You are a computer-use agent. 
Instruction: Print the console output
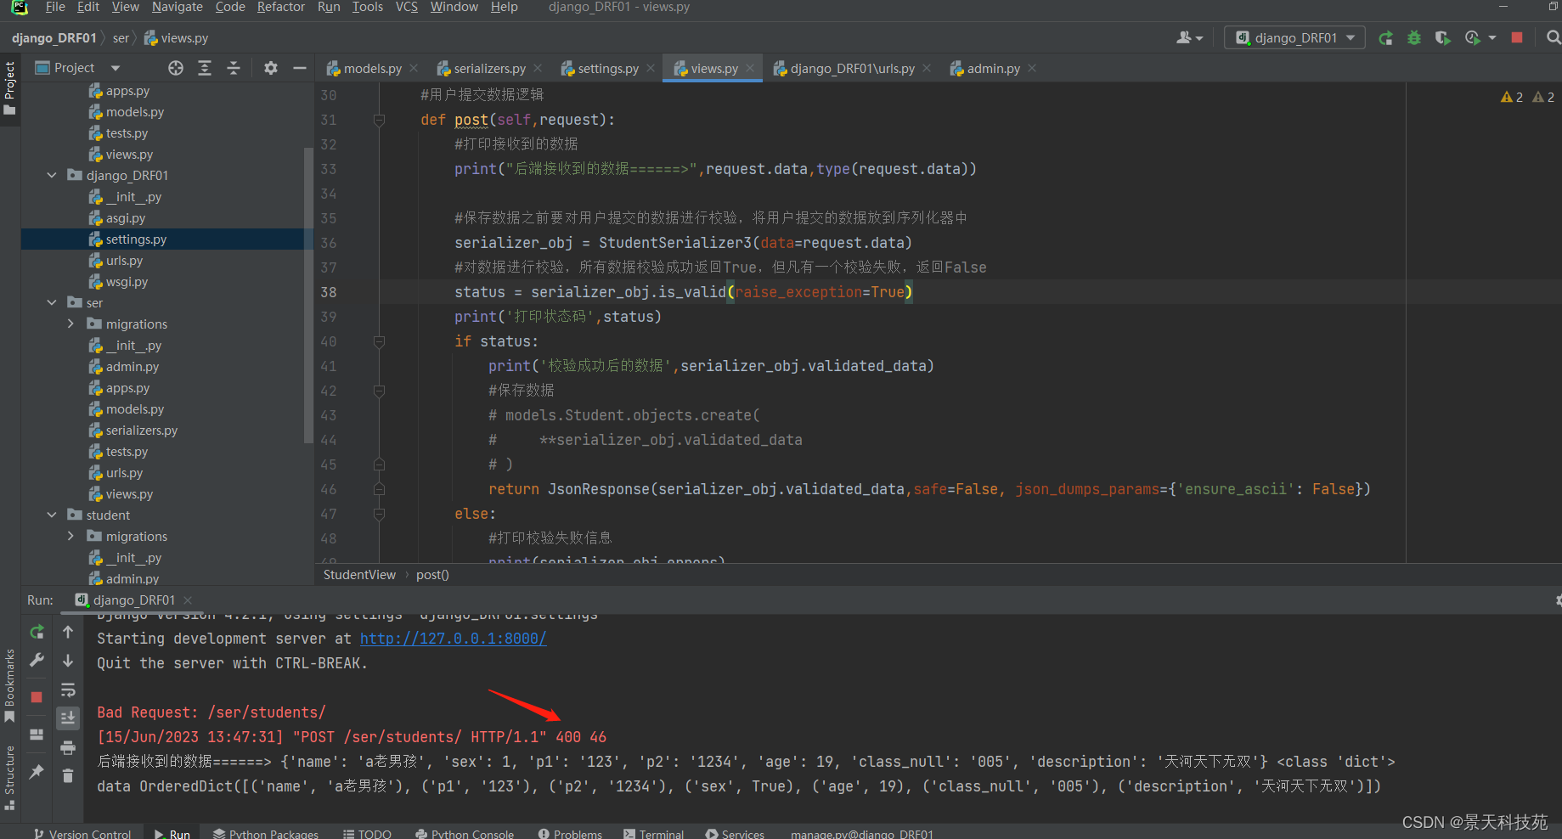tap(68, 747)
